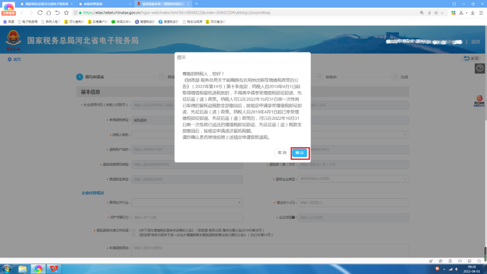The image size is (487, 274).
Task: Click the 营业收入(元) input field
Action: [x=353, y=203]
